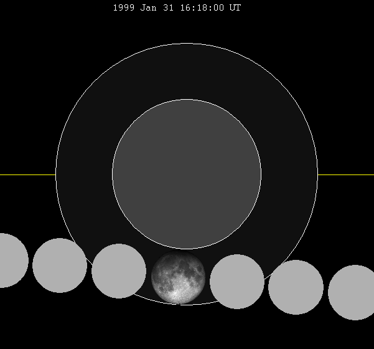Click the white outline atop the penumbra circle

pos(187,44)
